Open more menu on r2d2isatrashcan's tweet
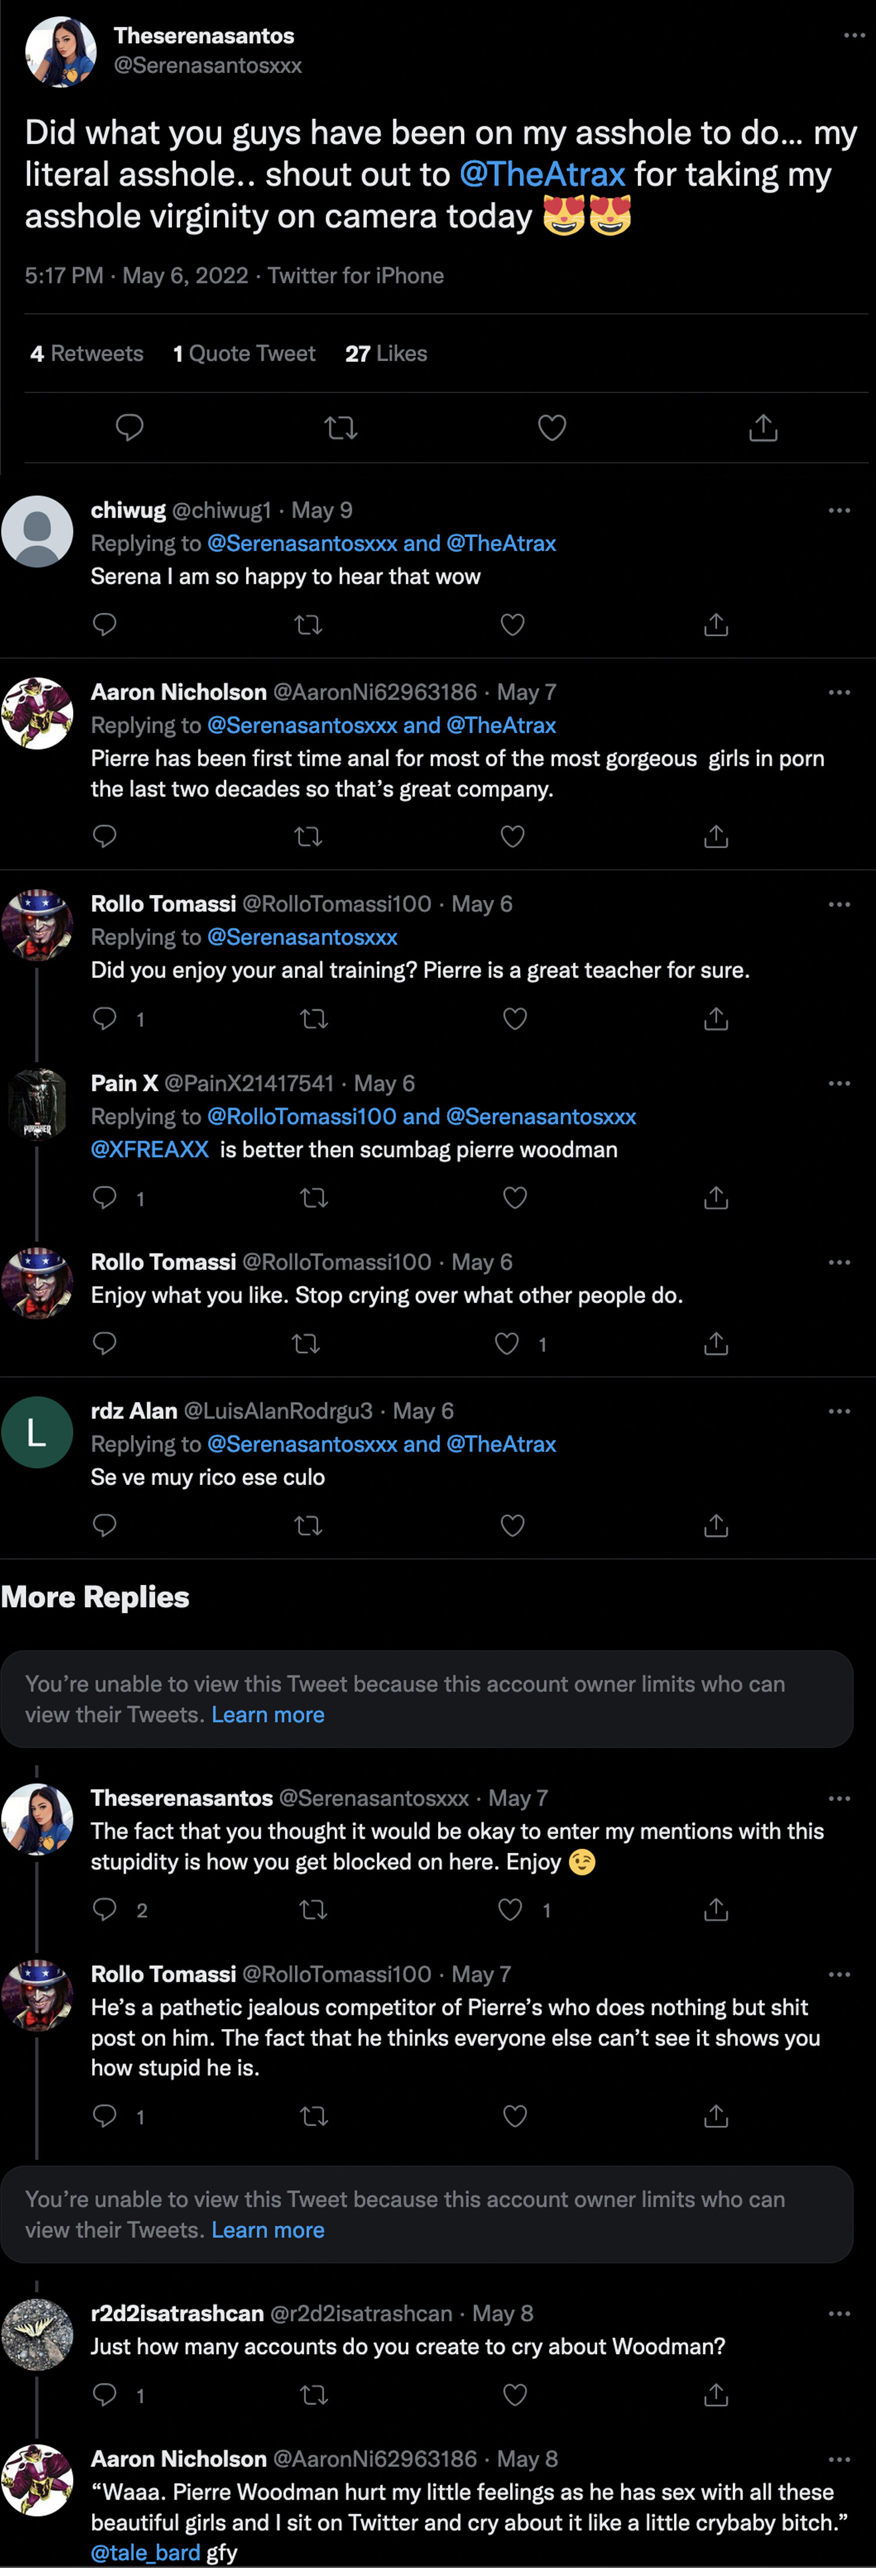This screenshot has height=2576, width=876. tap(839, 2313)
